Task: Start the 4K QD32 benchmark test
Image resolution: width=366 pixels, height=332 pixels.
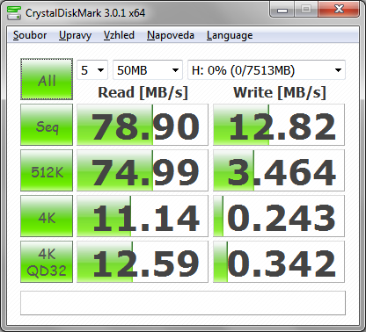Action: click(47, 262)
